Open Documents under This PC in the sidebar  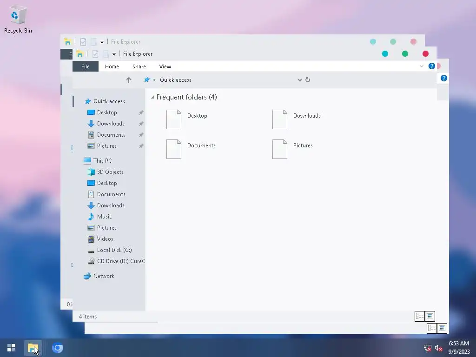(x=111, y=194)
